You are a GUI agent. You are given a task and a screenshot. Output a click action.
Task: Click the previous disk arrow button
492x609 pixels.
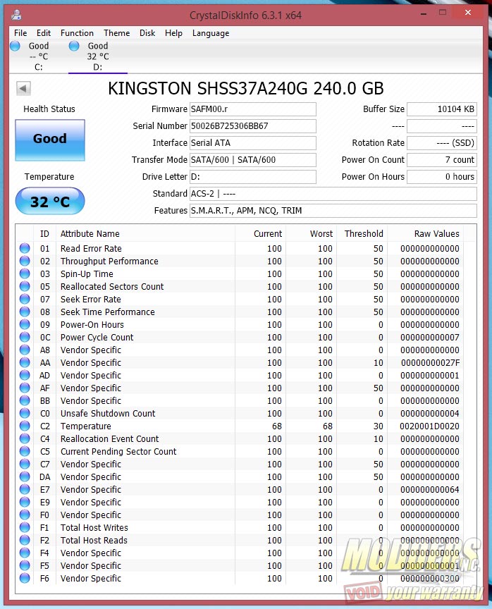click(23, 88)
